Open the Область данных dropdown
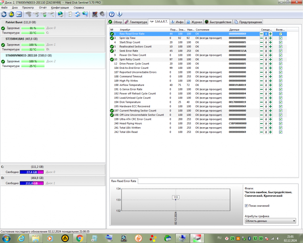Viewport: 303px width, 243px height. pyautogui.click(x=270, y=221)
